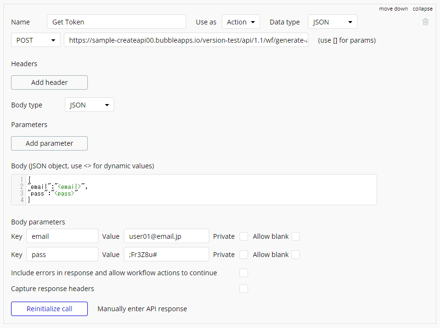This screenshot has height=328, width=440.
Task: Check Capture response headers option
Action: click(x=244, y=289)
